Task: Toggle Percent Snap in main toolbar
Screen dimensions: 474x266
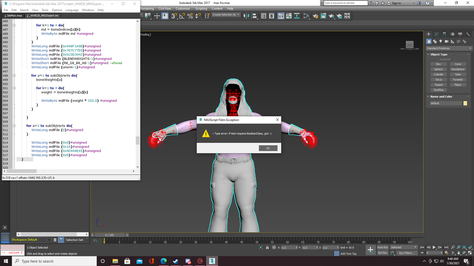Action: 190,16
